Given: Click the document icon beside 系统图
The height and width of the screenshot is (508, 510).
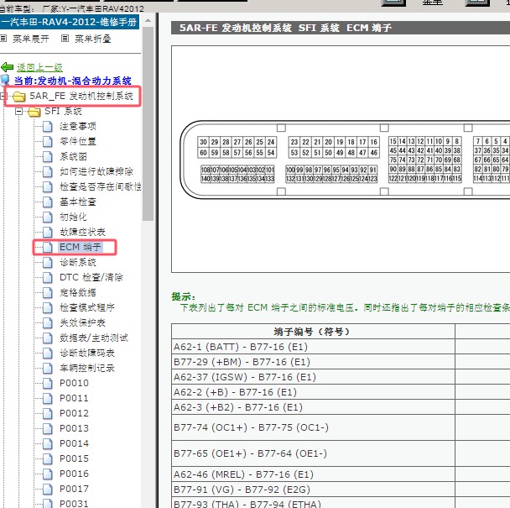Looking at the screenshot, I should (48, 157).
